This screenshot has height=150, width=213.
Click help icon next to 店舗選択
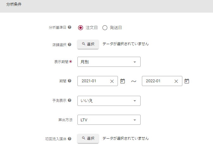[x=70, y=44]
